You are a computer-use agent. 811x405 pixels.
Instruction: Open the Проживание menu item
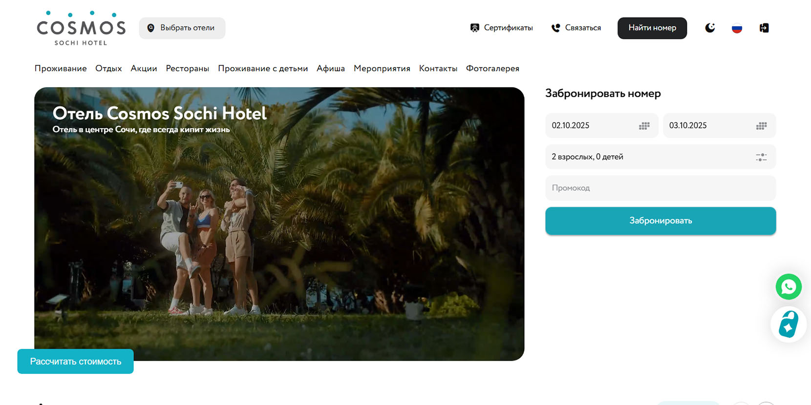[x=61, y=68]
